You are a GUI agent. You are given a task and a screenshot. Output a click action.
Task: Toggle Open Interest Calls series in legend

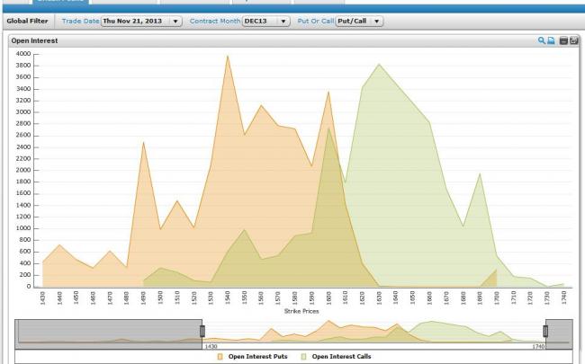click(x=341, y=357)
